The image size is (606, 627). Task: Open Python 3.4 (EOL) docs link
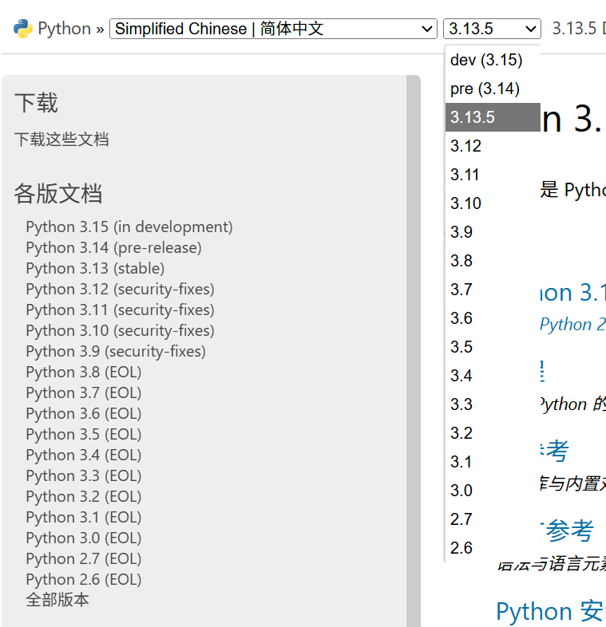tap(84, 455)
